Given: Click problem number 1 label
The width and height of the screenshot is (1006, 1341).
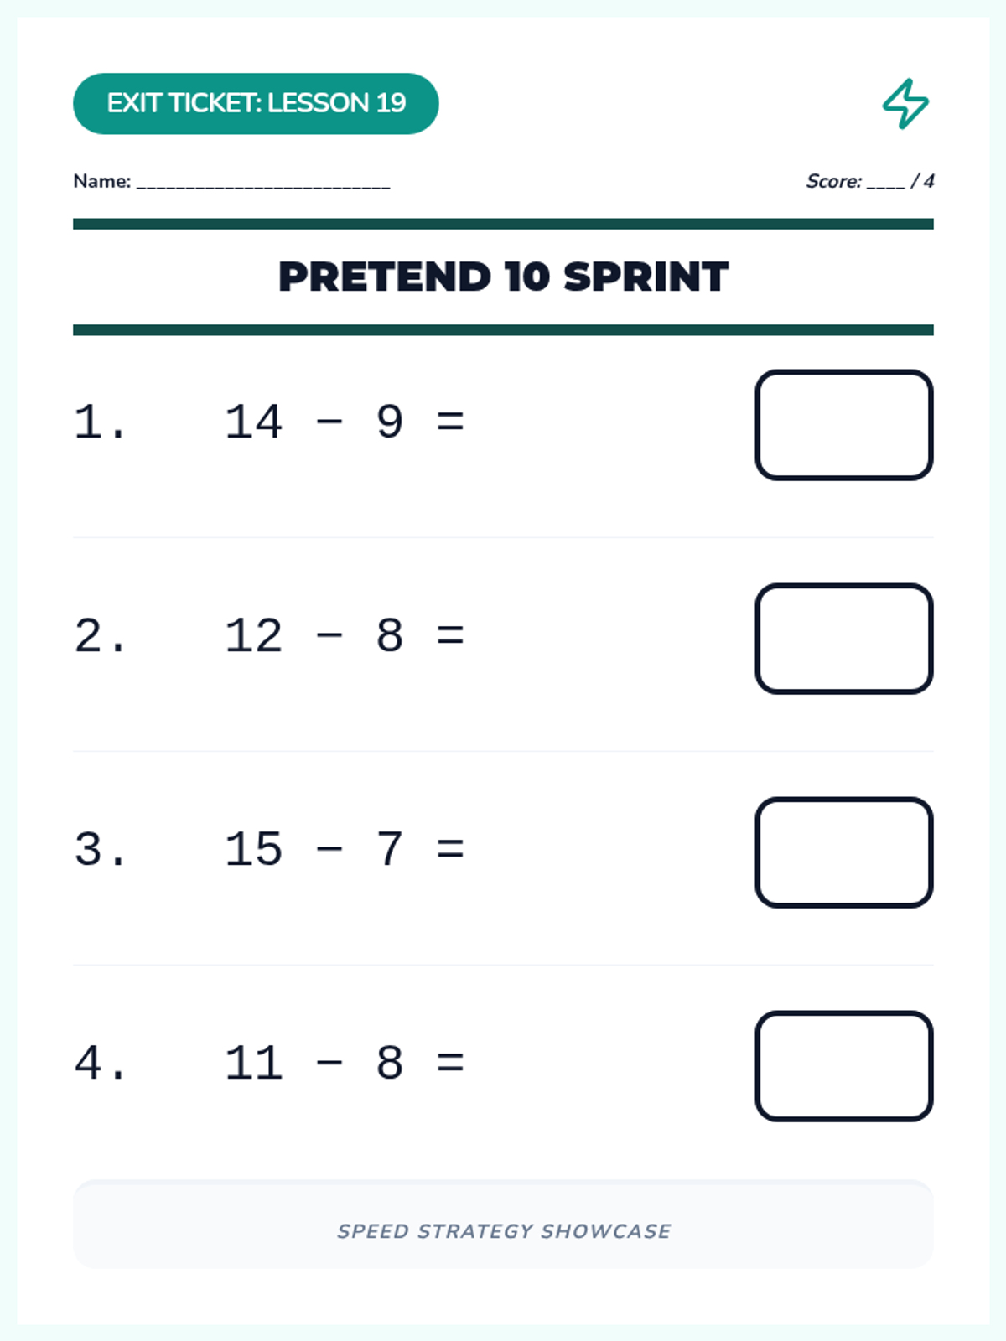Looking at the screenshot, I should tap(100, 422).
